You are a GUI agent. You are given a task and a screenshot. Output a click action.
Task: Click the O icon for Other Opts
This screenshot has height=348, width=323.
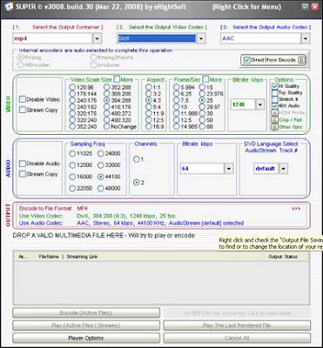click(x=274, y=127)
